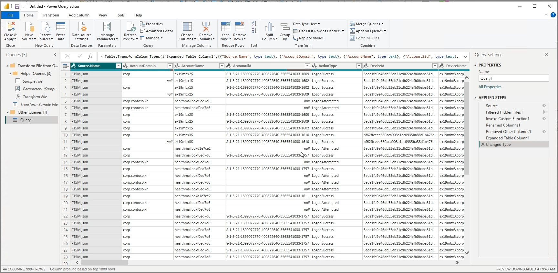Click the query Name input field
The image size is (558, 273).
tap(513, 78)
